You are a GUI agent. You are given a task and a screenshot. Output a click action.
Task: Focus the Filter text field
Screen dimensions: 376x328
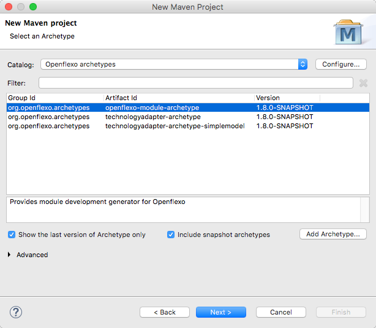pos(196,83)
